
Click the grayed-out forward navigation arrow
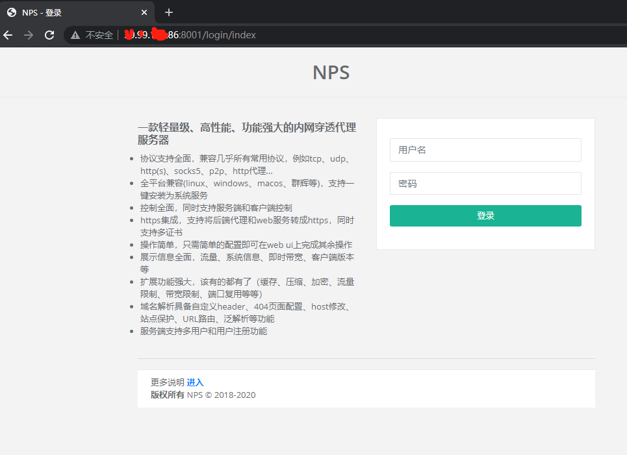(x=28, y=35)
